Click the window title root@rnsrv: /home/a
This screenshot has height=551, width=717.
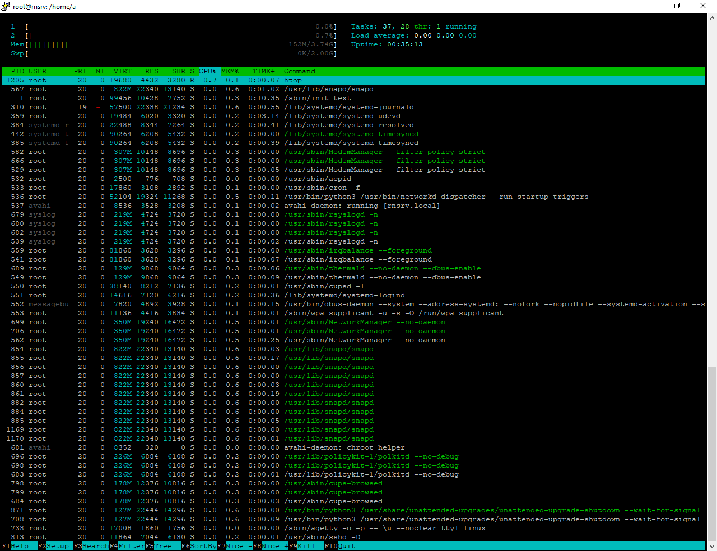click(x=44, y=6)
